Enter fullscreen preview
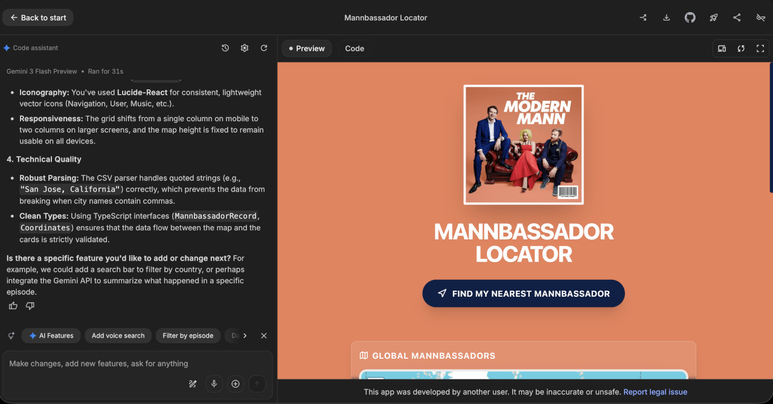Viewport: 773px width, 404px height. (760, 48)
